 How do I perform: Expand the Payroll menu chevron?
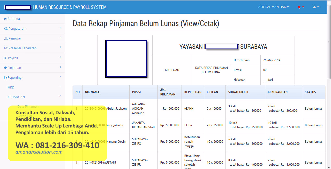click(60, 57)
